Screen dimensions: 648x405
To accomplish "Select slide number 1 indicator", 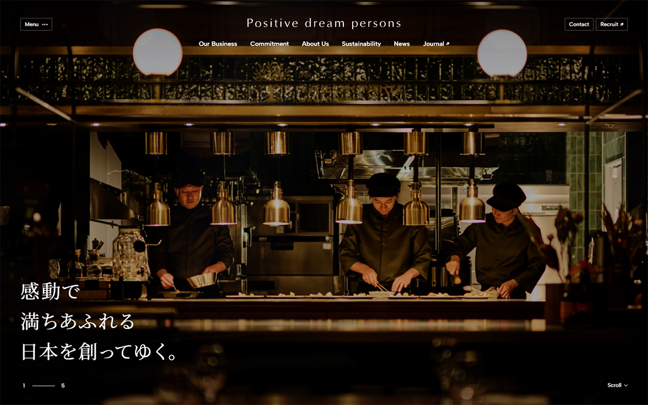I will click(24, 386).
